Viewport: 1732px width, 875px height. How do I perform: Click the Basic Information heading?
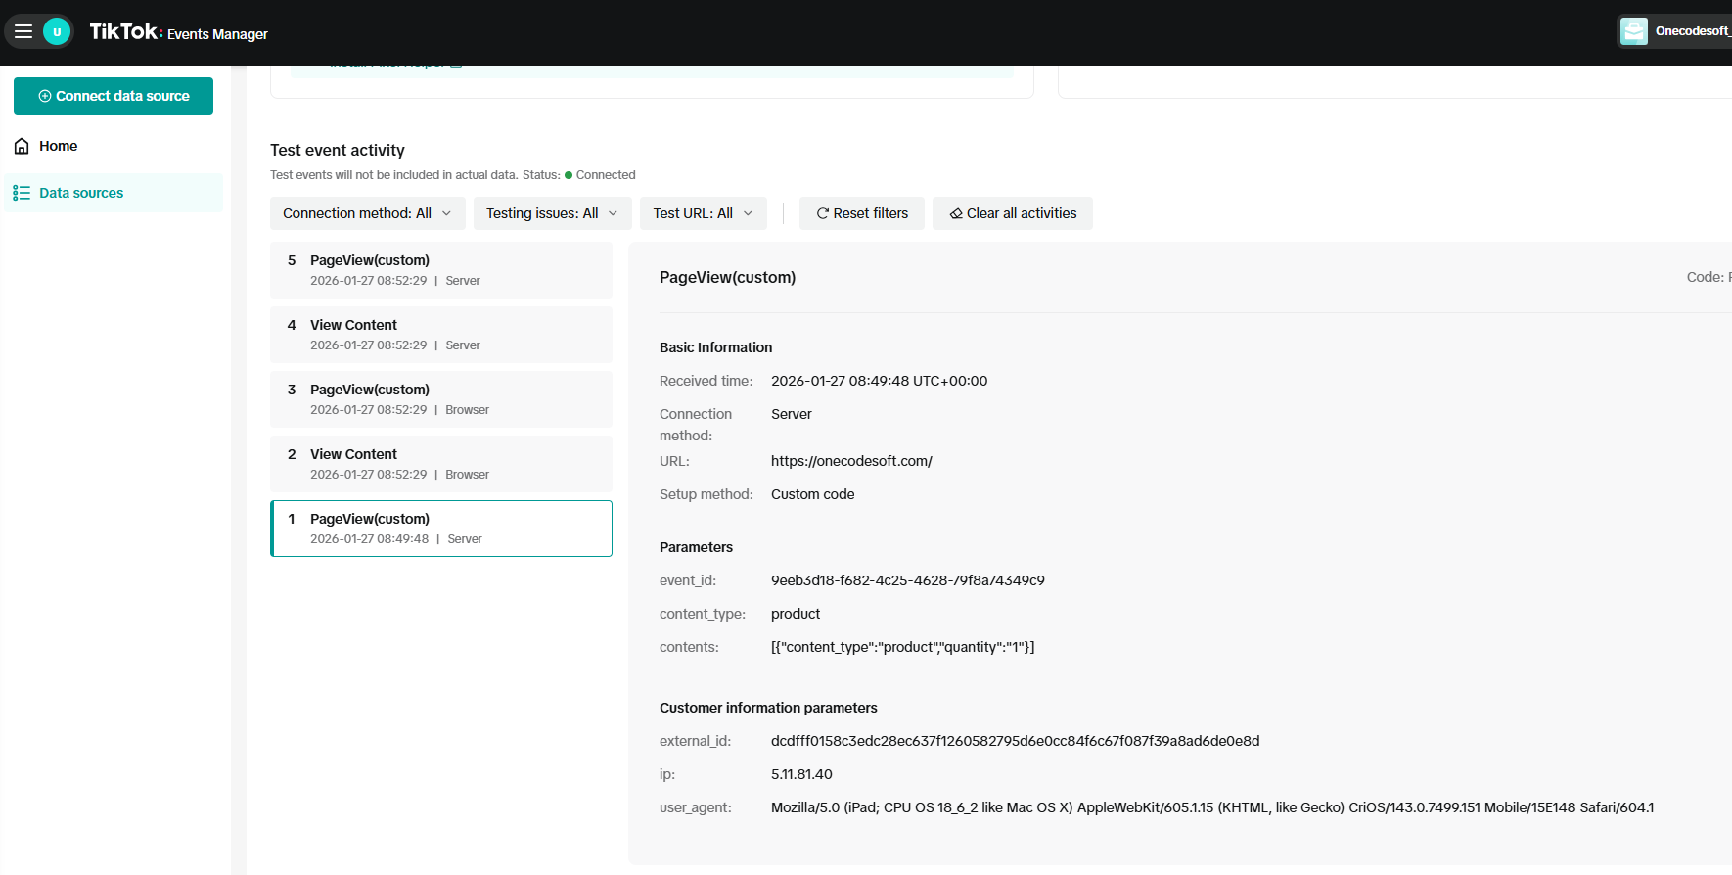click(x=715, y=347)
